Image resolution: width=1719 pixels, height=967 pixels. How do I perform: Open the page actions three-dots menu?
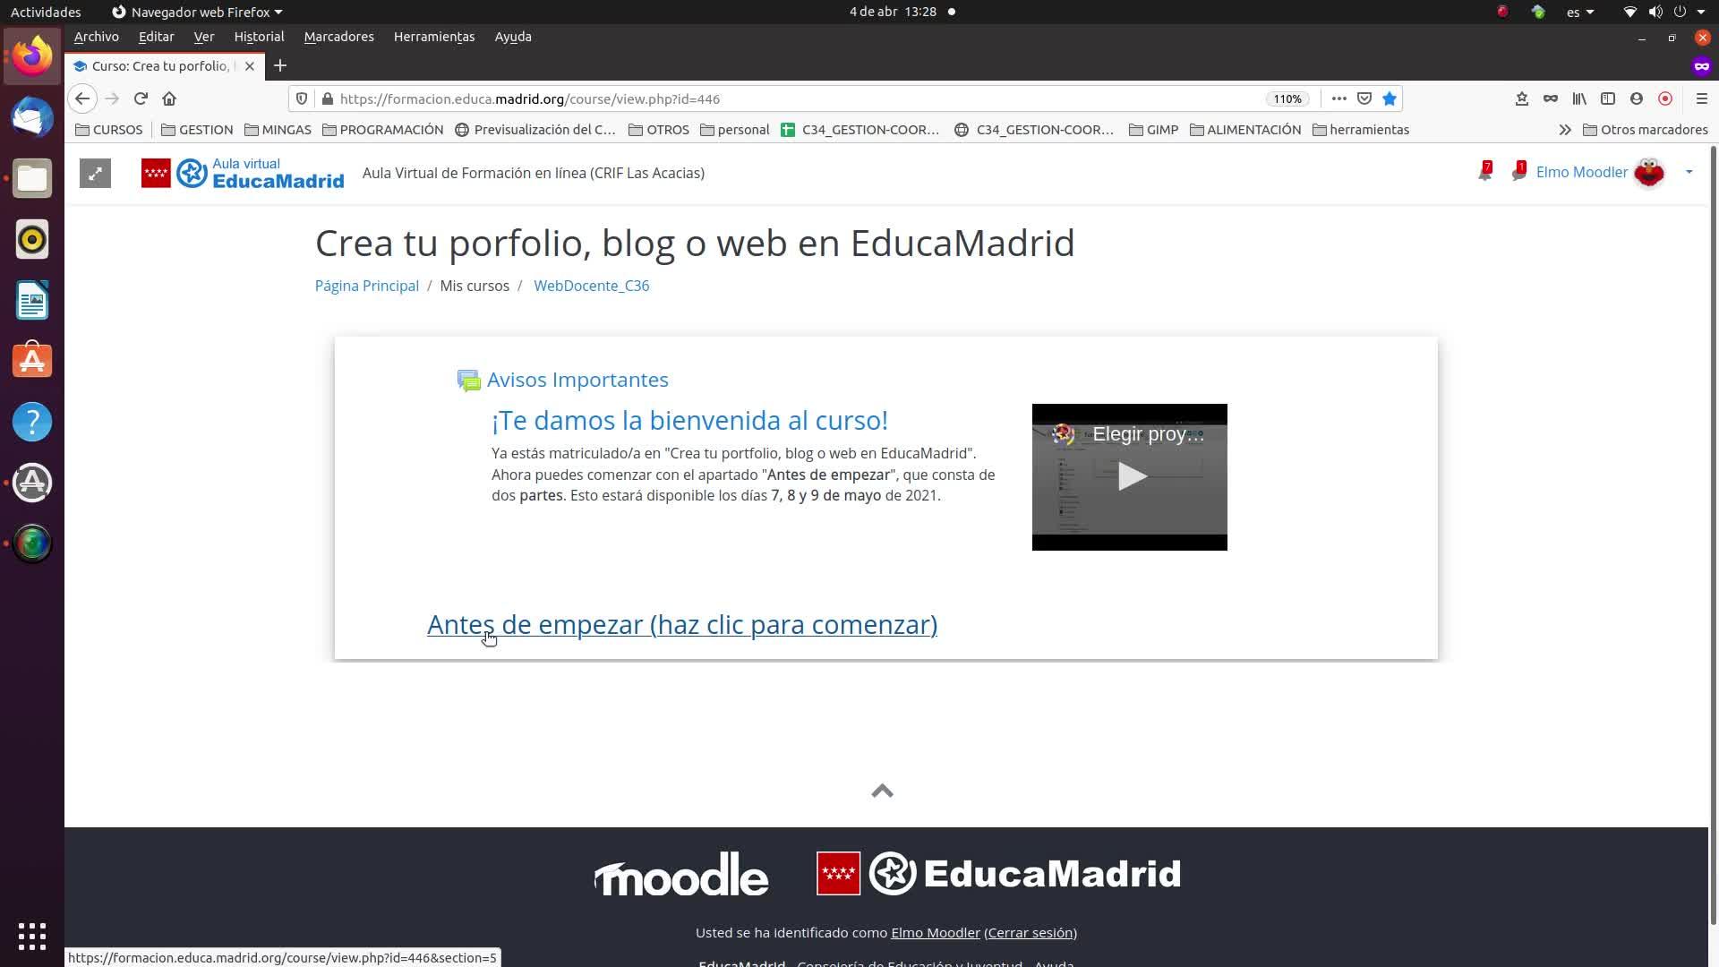tap(1338, 98)
